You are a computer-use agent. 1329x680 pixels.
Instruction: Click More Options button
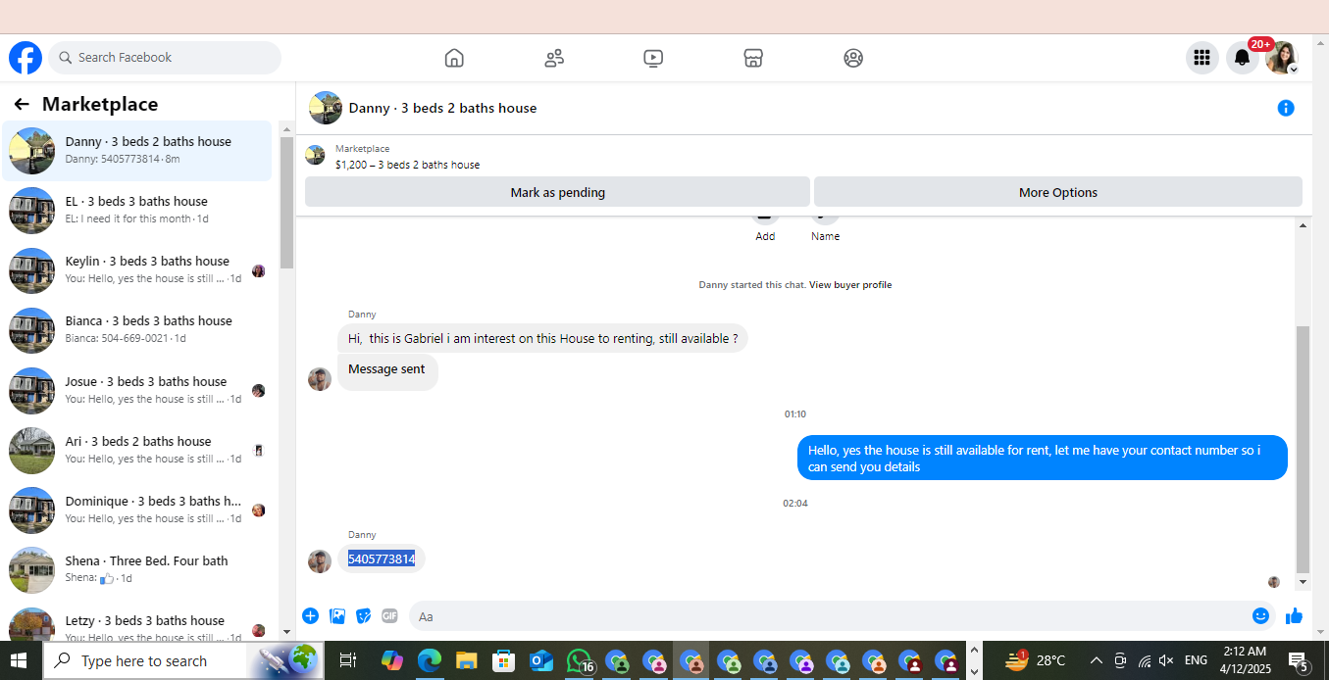(x=1058, y=192)
